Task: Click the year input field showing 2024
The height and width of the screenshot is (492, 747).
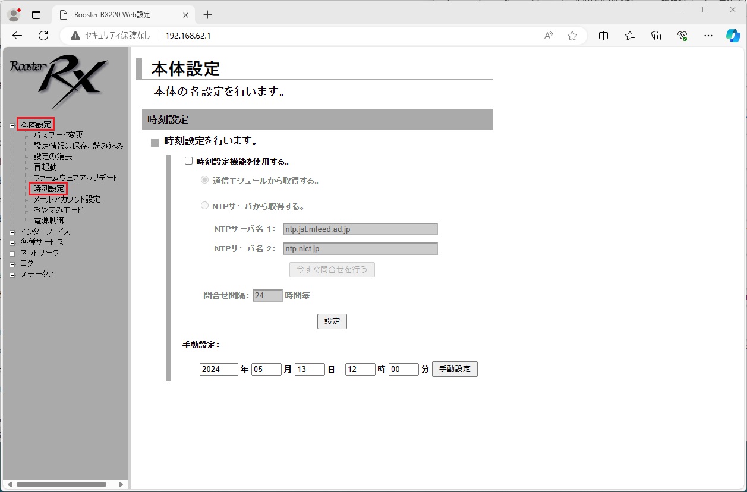Action: (x=219, y=369)
